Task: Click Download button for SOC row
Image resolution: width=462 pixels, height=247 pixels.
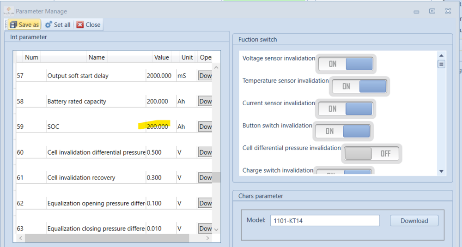Action: pos(205,127)
